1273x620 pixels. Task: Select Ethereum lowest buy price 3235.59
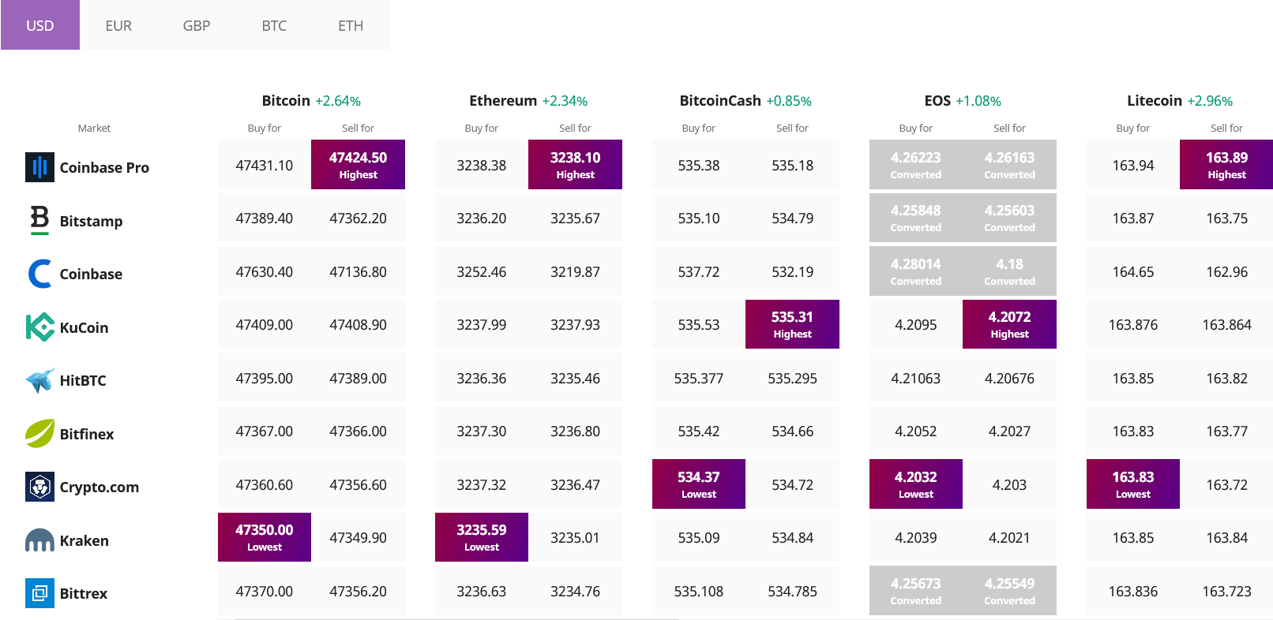(x=482, y=537)
